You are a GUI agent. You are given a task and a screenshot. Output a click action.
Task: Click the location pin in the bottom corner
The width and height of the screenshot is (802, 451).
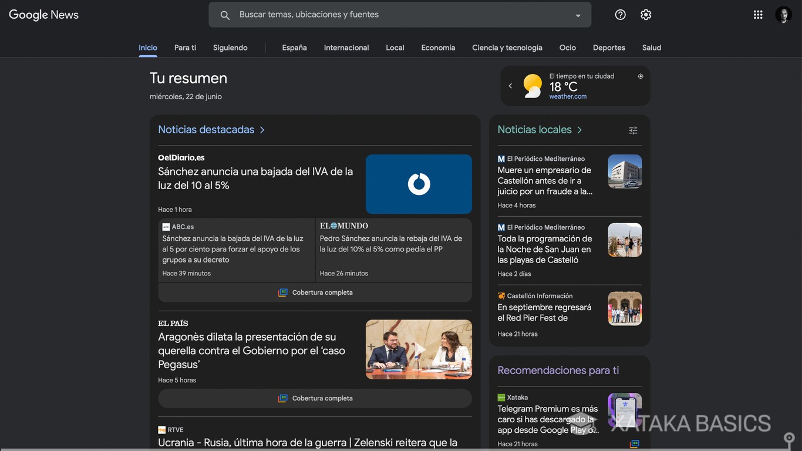pos(790,438)
